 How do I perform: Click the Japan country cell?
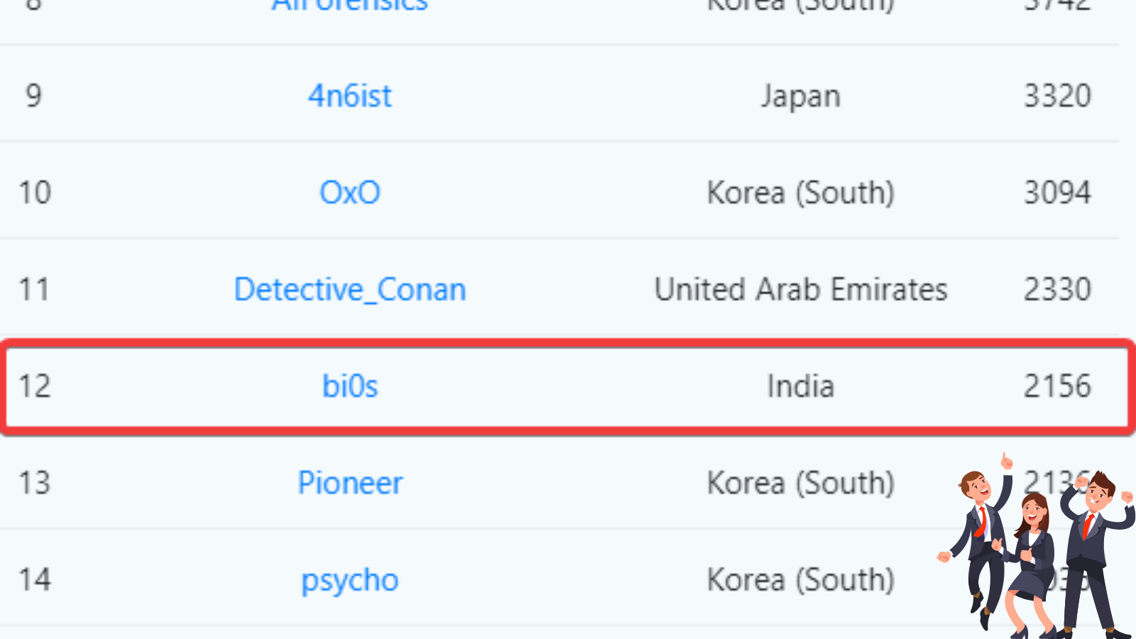[x=800, y=96]
